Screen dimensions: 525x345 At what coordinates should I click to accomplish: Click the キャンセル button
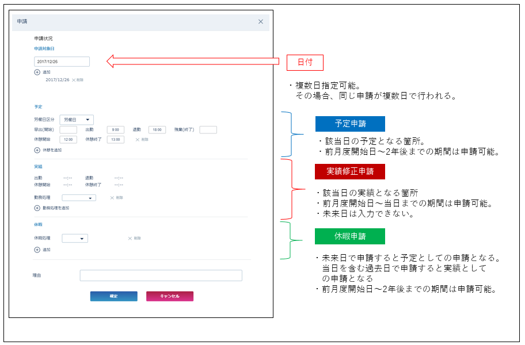click(169, 296)
